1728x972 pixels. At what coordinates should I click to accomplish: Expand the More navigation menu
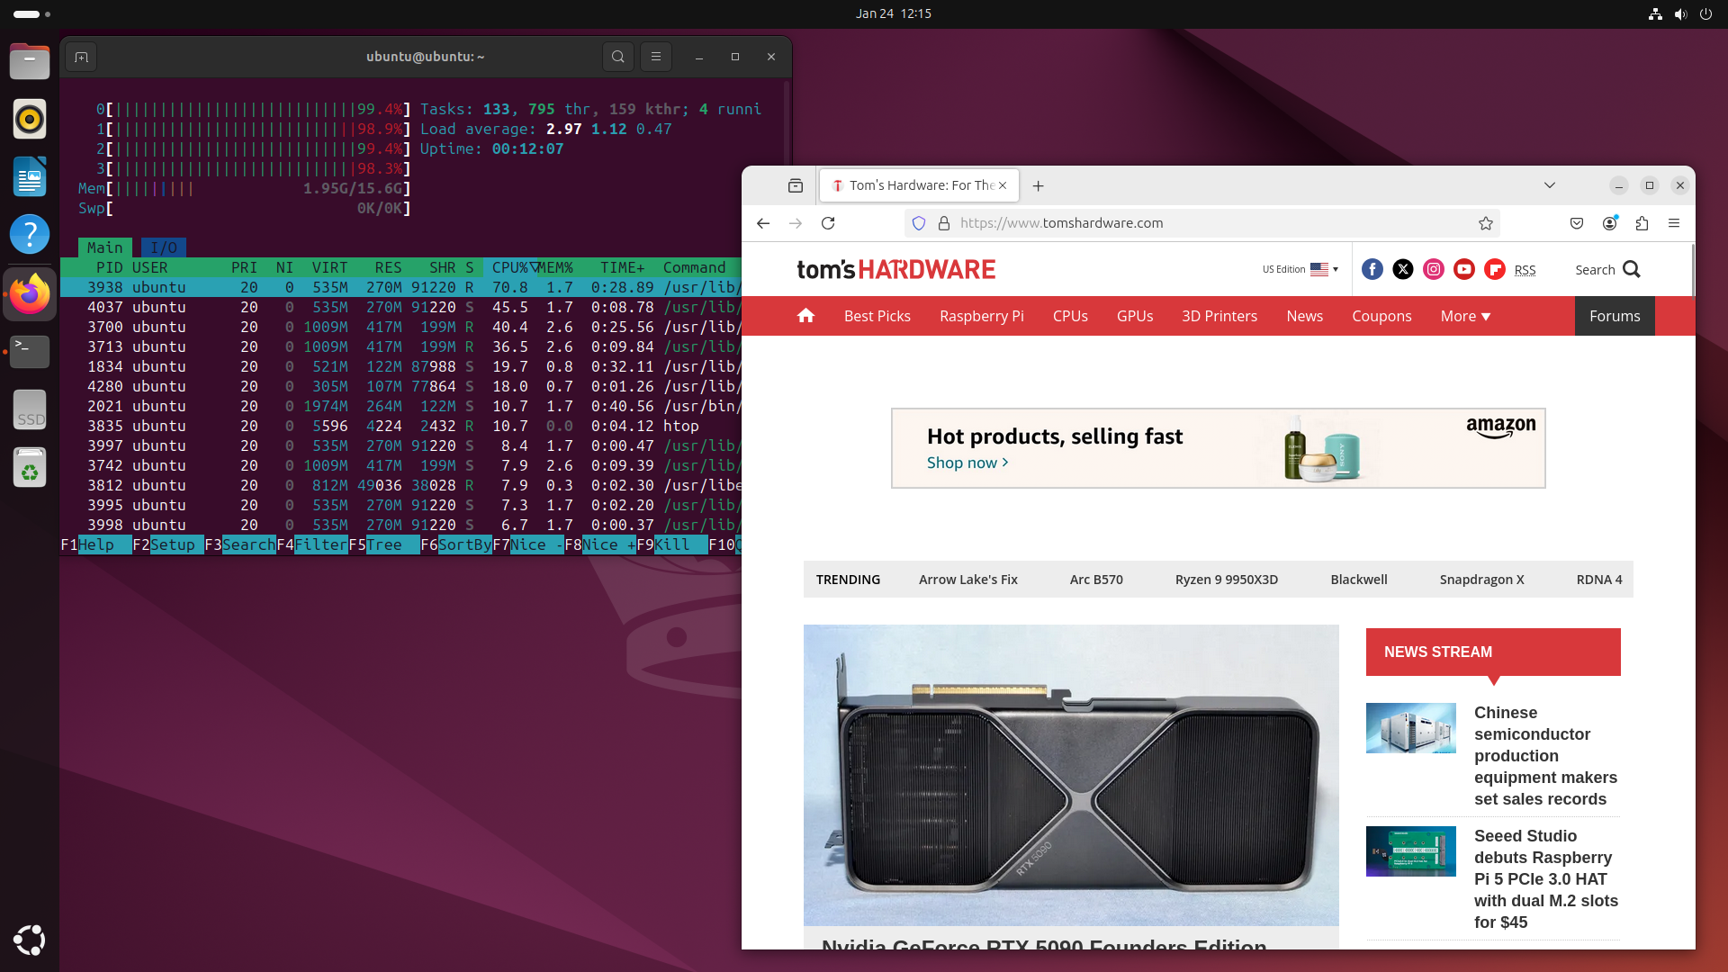(1465, 316)
